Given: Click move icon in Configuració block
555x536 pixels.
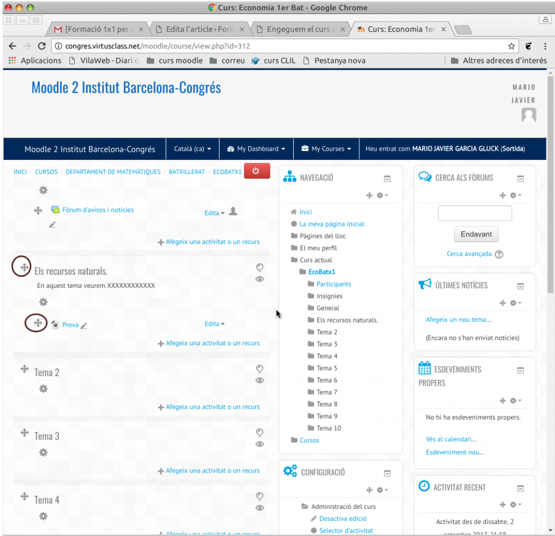Looking at the screenshot, I should pos(370,490).
